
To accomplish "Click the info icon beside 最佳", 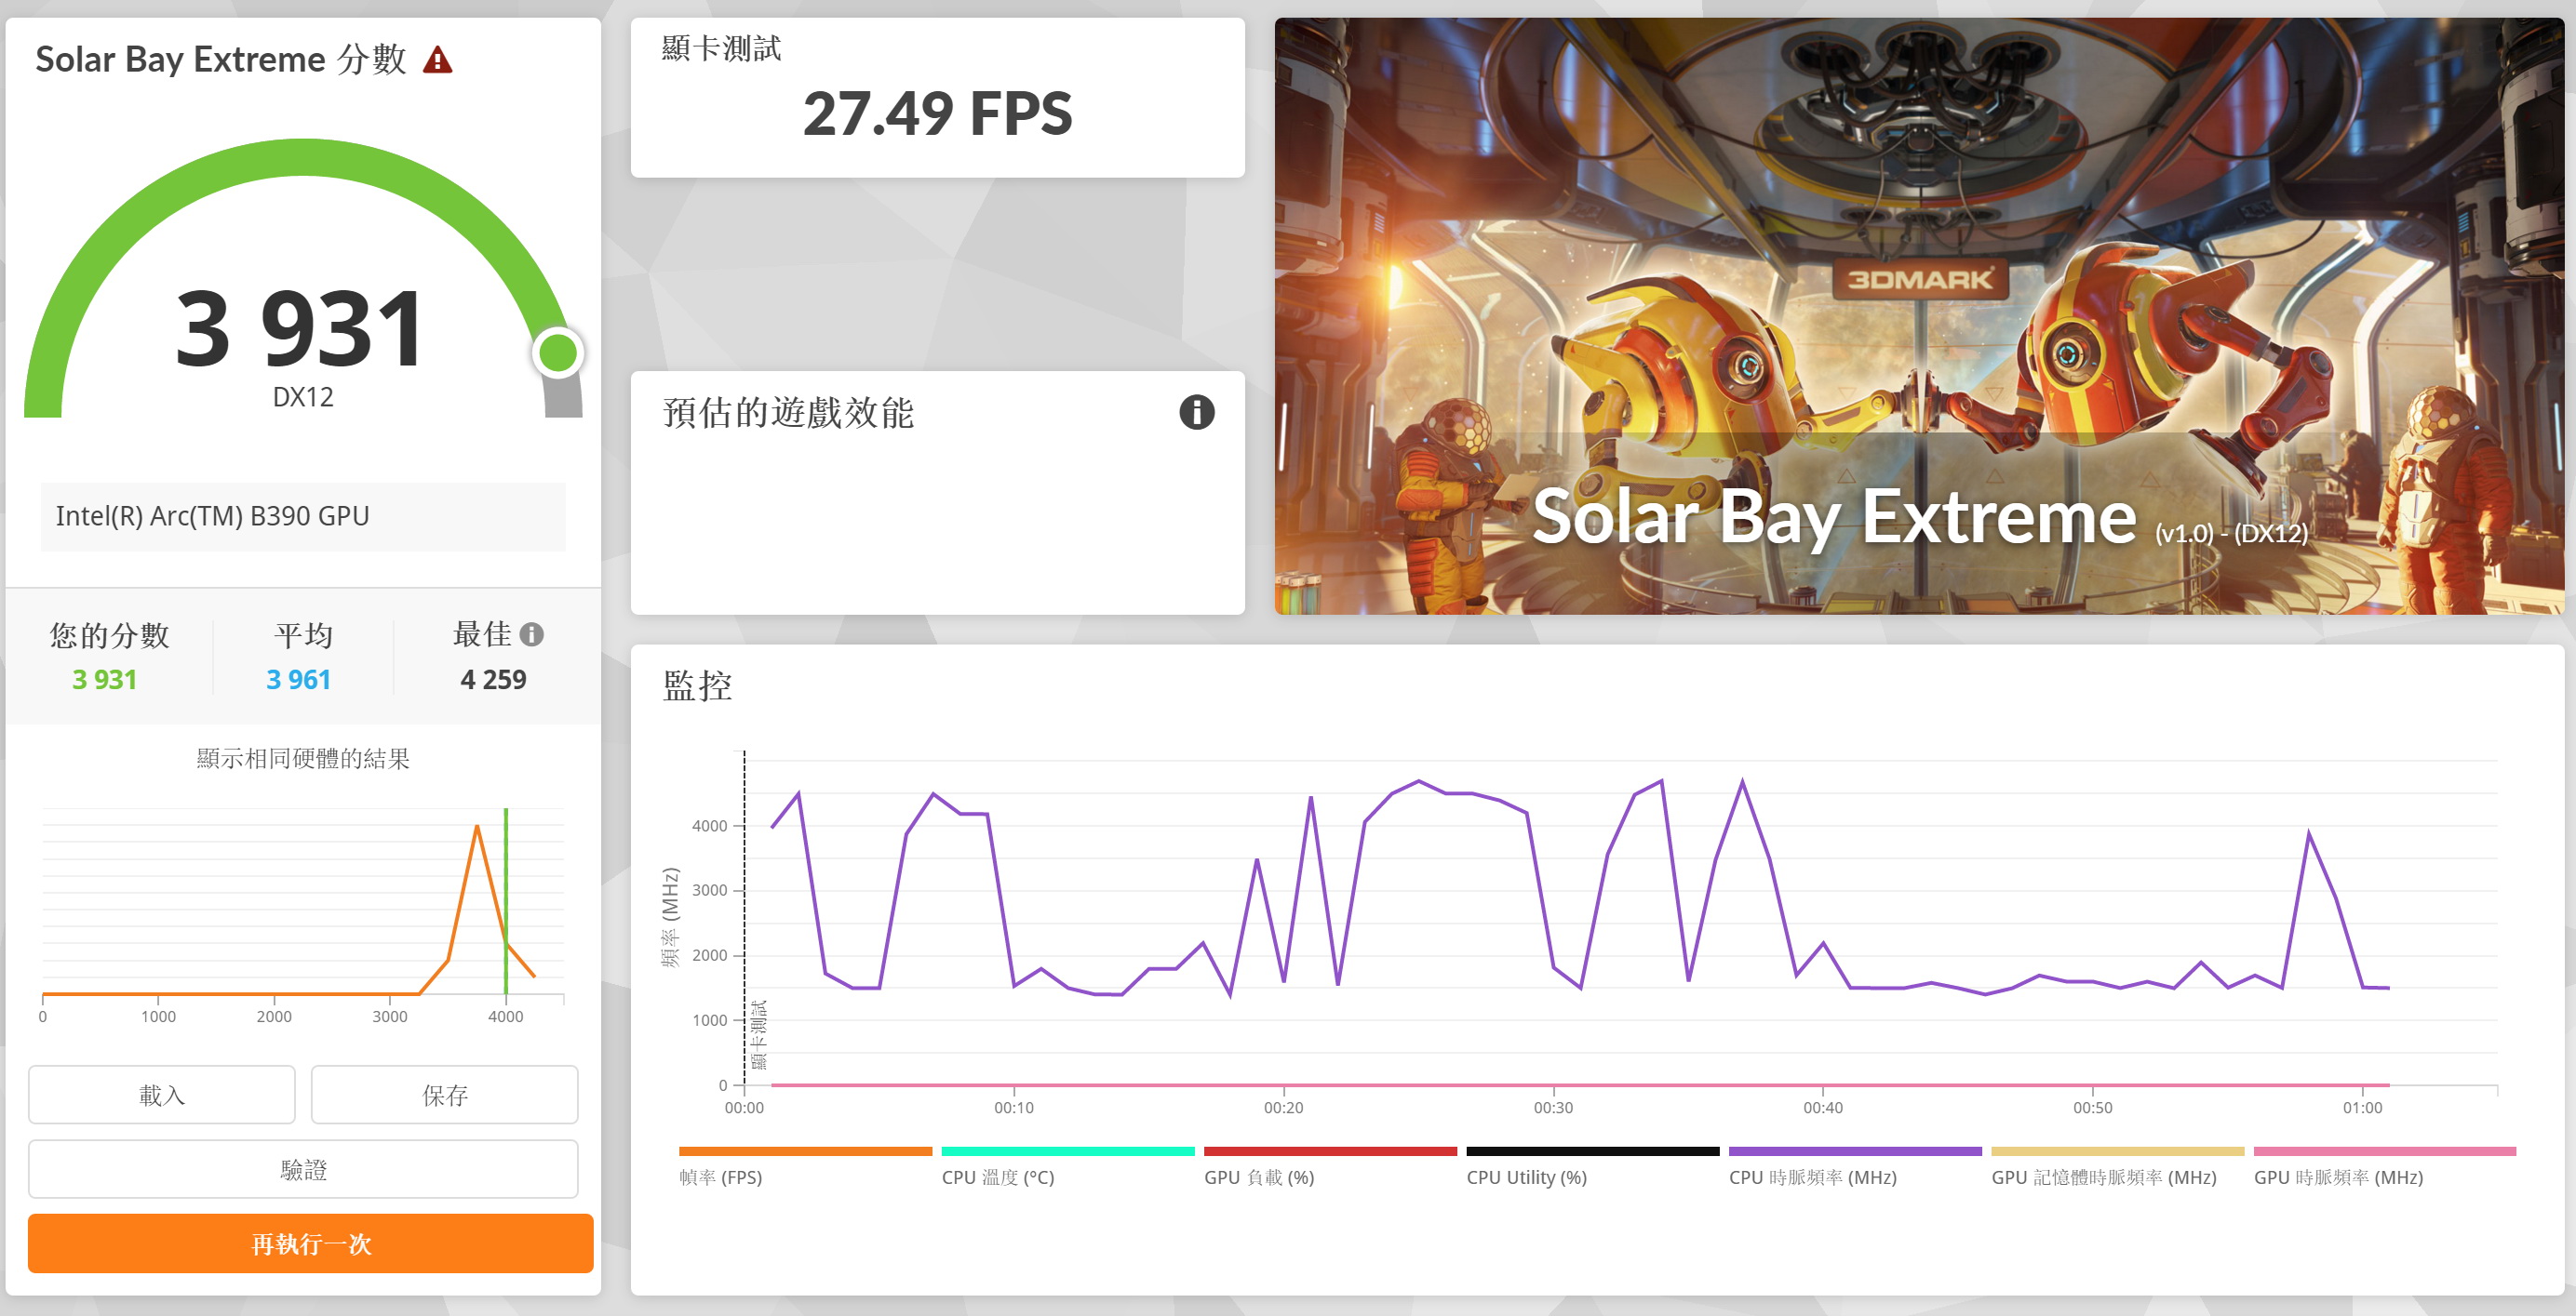I will [532, 634].
